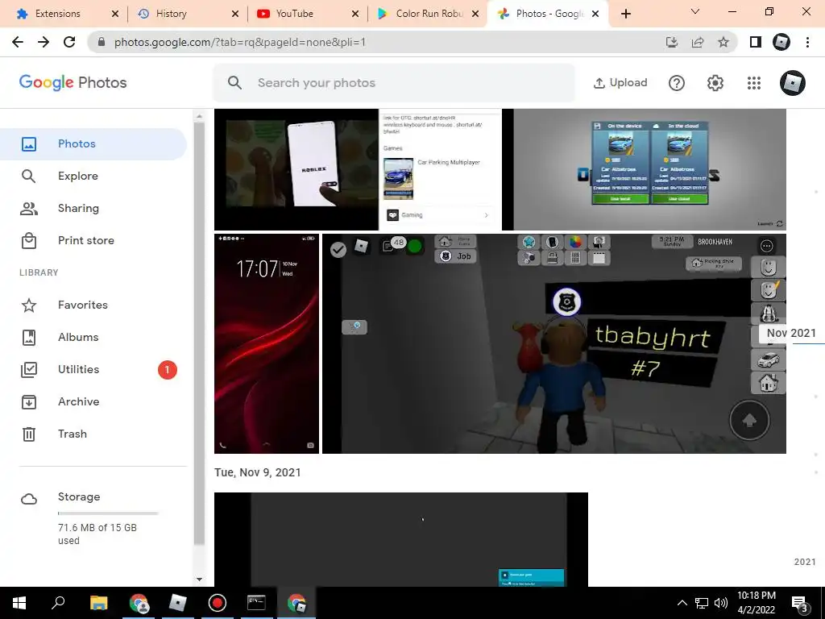This screenshot has width=825, height=619.
Task: Reload the current page
Action: pos(69,42)
